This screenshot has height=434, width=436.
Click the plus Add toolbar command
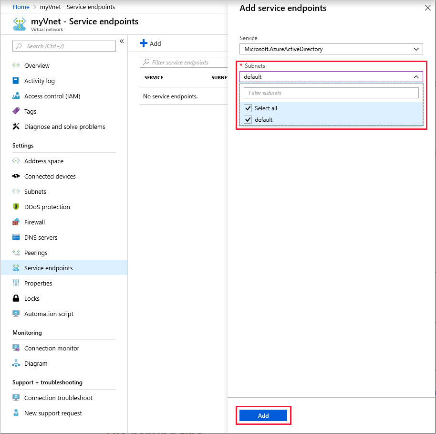click(x=150, y=43)
